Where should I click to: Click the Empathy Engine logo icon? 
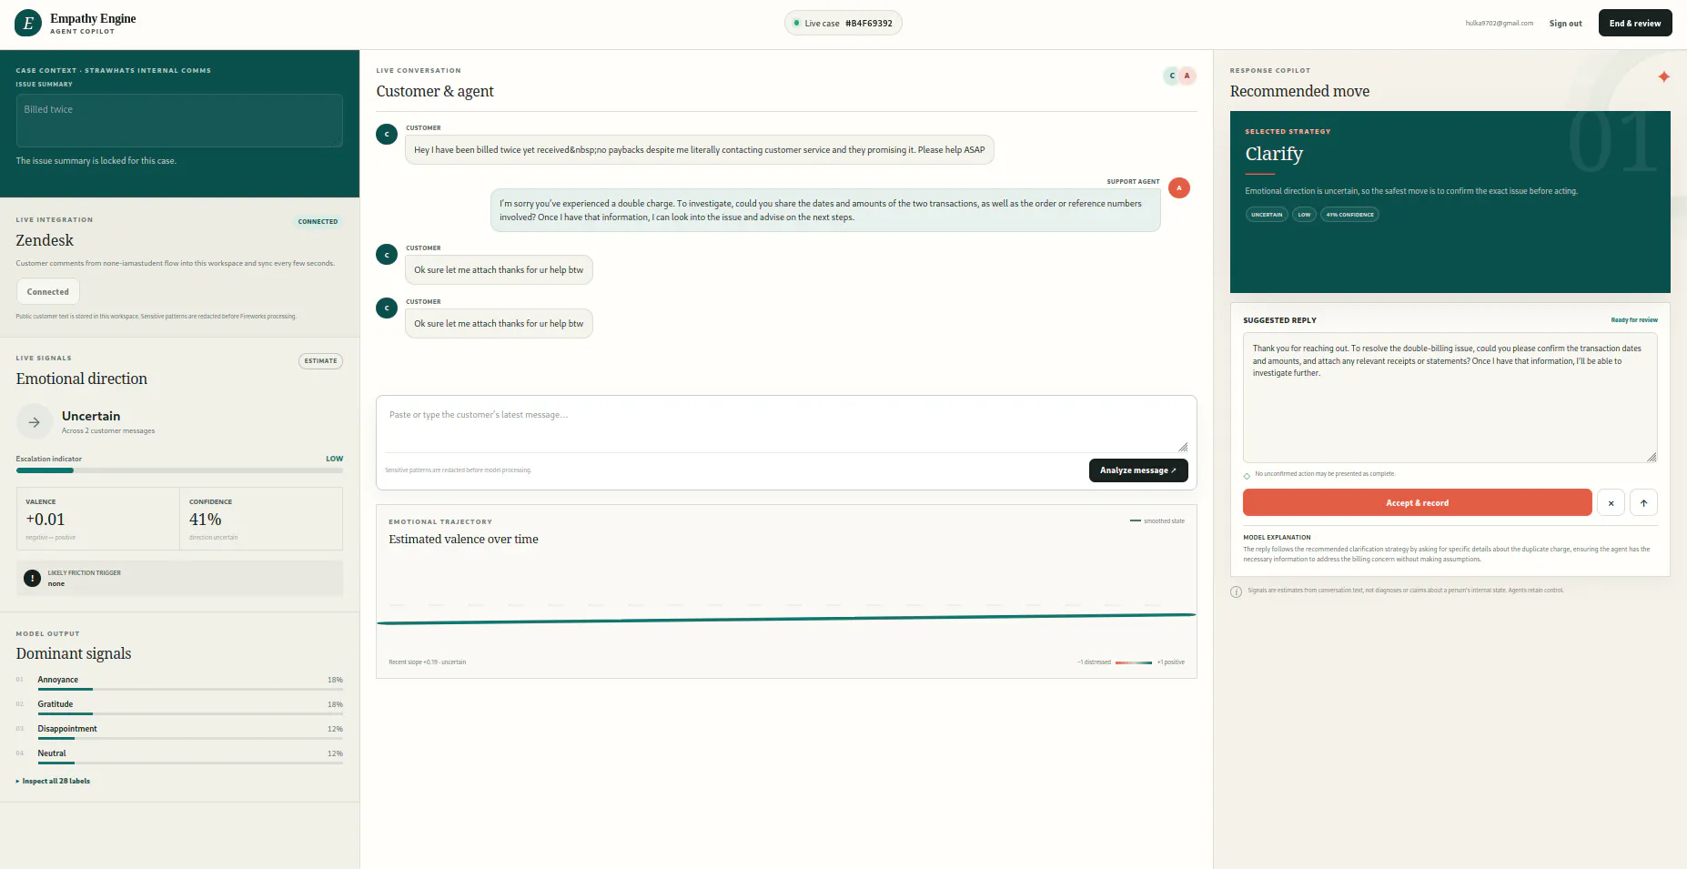(28, 24)
